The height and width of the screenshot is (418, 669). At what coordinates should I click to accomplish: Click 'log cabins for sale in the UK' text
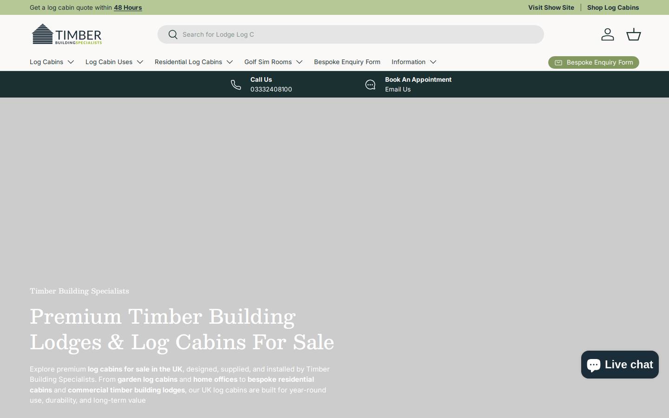(135, 369)
